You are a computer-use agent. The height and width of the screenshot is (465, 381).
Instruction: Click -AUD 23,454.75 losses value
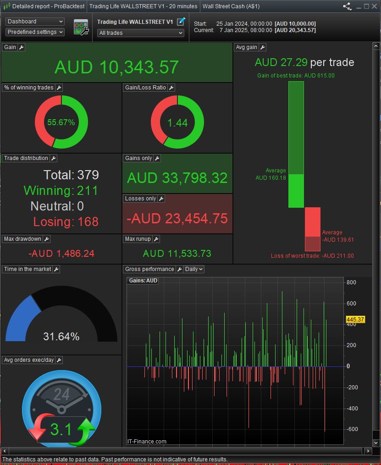[177, 219]
